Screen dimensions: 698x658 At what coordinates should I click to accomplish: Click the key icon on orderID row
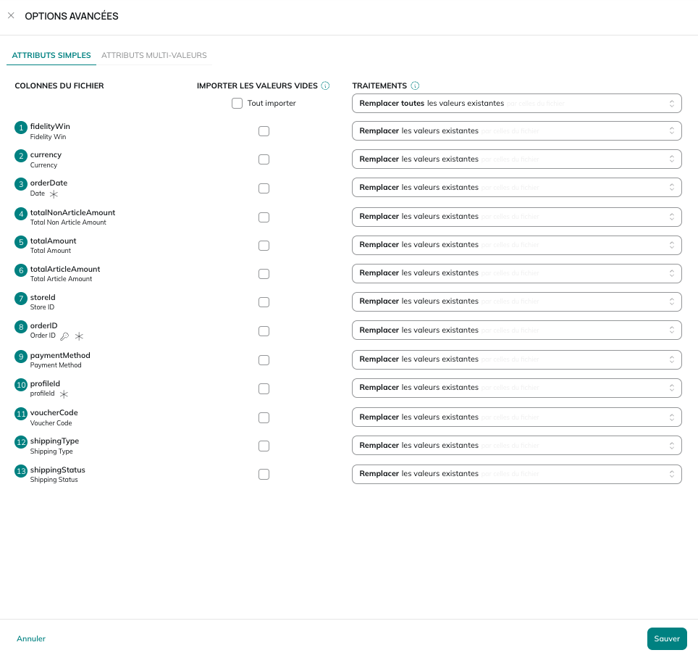pos(64,336)
